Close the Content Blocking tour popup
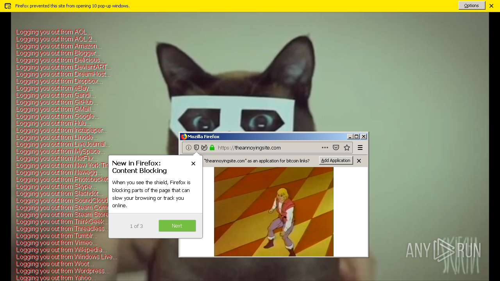Viewport: 500px width, 281px height. pyautogui.click(x=193, y=164)
